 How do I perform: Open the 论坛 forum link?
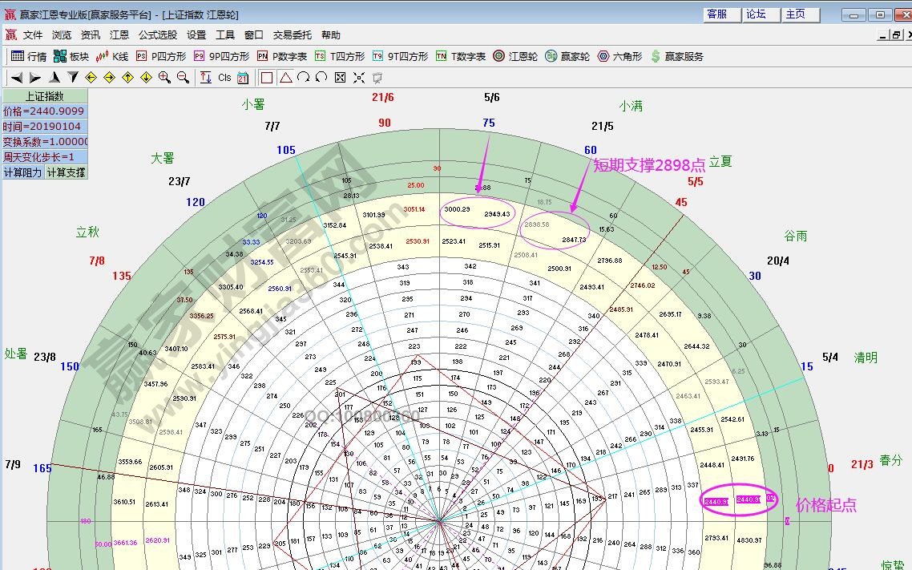coord(756,14)
